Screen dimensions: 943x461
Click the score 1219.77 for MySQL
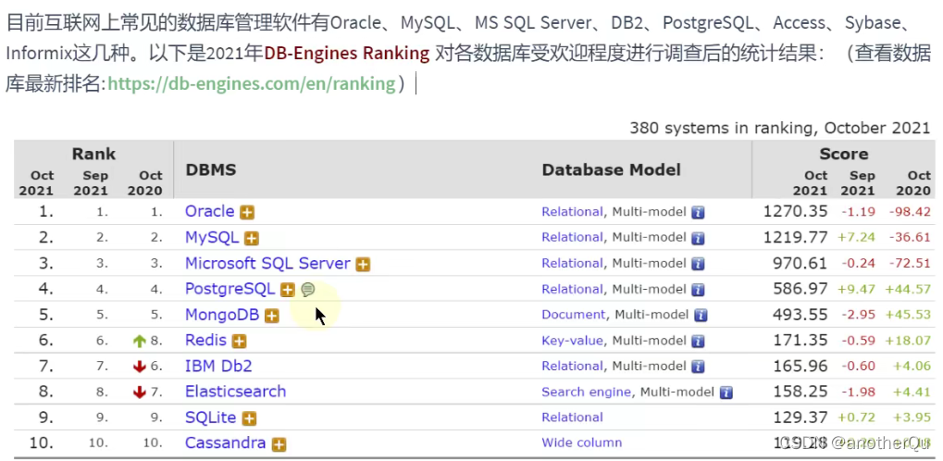795,238
